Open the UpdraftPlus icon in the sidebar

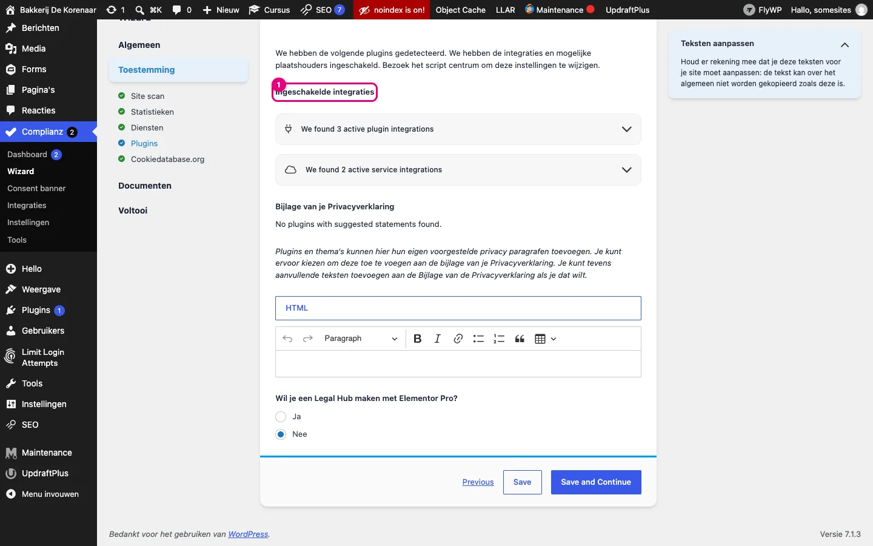(11, 473)
